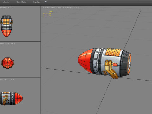Open the Selection ribbon tab
152x114 pixels.
coord(6,2)
